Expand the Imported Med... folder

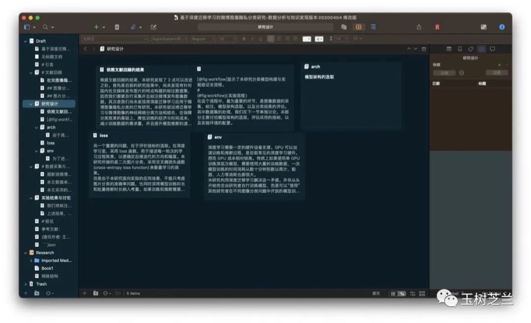pyautogui.click(x=31, y=261)
